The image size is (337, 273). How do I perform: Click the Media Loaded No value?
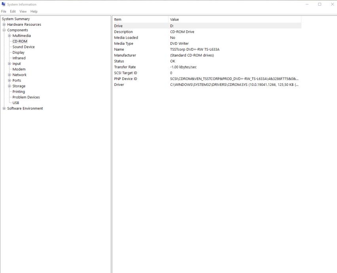pos(172,38)
